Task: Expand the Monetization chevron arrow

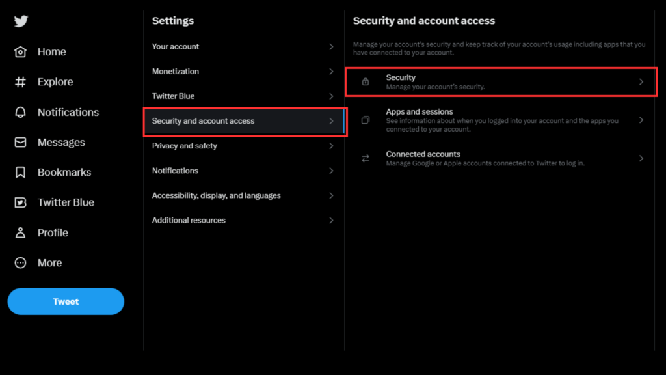Action: tap(331, 72)
